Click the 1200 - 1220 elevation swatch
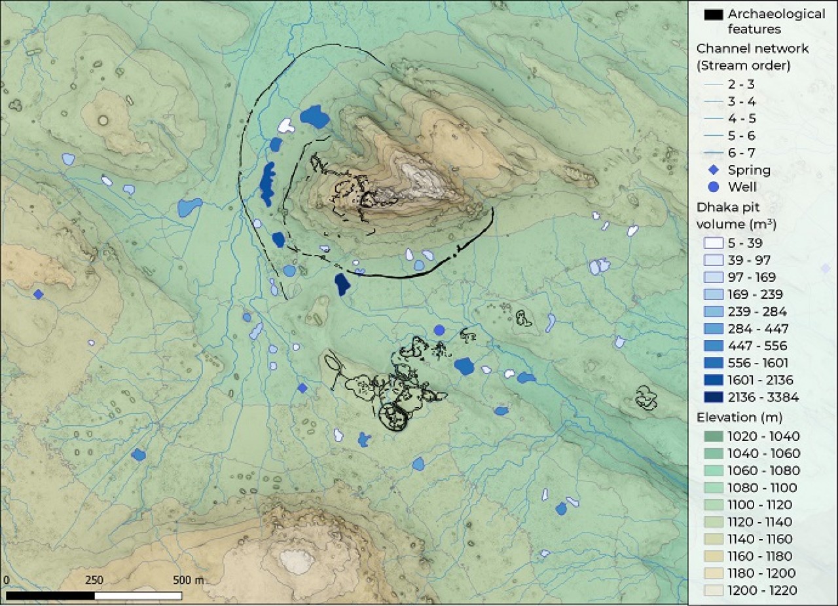Screen dimensions: 838x606 (713, 590)
